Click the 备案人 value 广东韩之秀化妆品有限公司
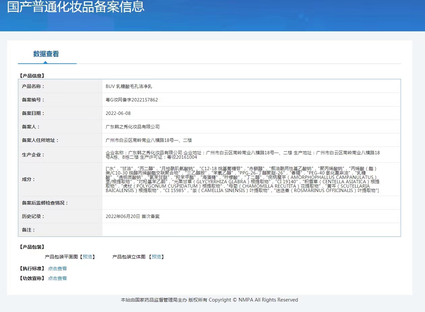Screen dimensions: 425x312 click(x=132, y=127)
